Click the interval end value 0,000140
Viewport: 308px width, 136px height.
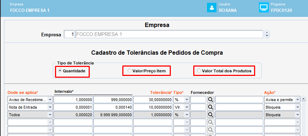[113, 107]
